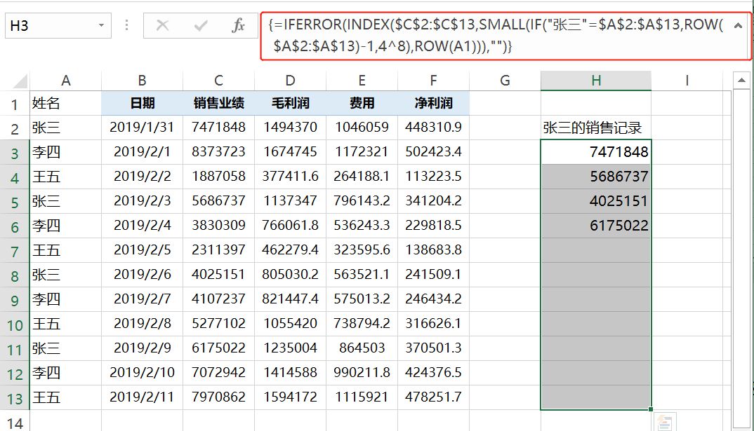754x431 pixels.
Task: Select column H header
Action: [x=596, y=81]
